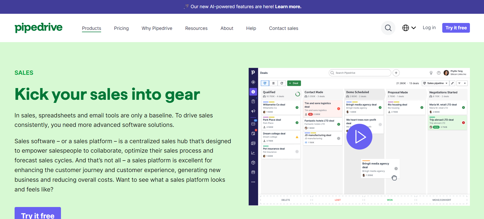Click grey arrow on JD manufacturing deal
484x219 pixels.
pos(339,138)
